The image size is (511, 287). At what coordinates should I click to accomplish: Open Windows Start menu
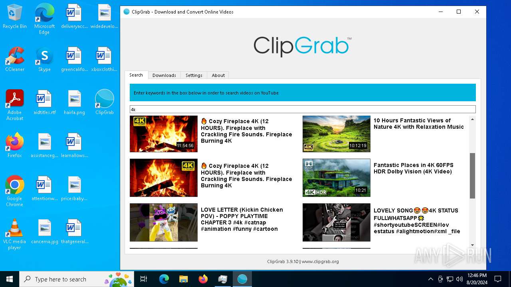coord(10,279)
